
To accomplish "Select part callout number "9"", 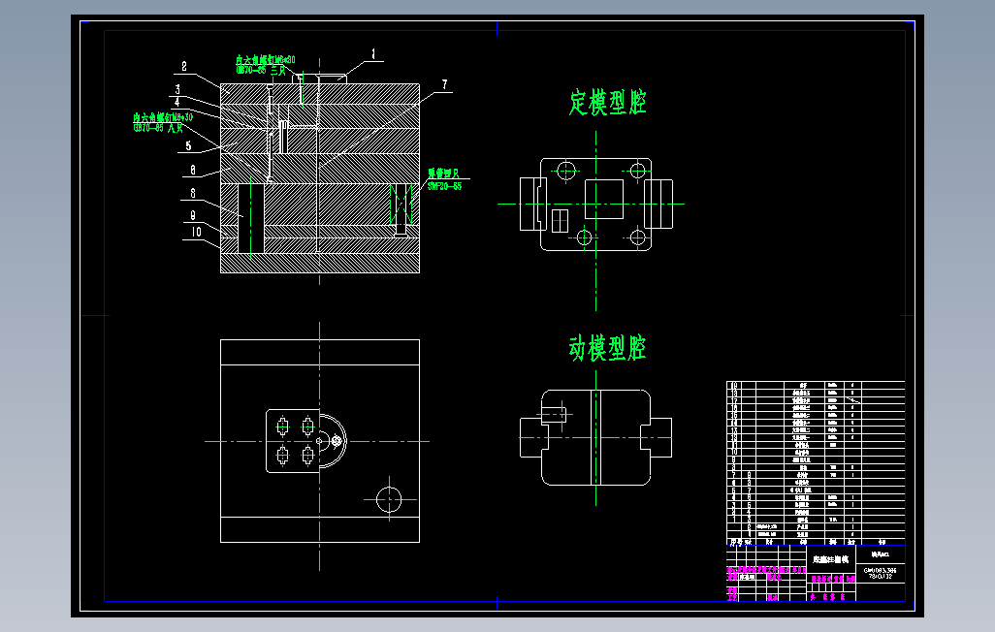I will [193, 216].
